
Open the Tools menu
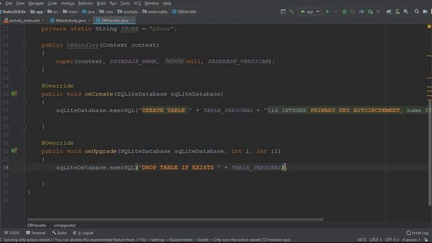125,3
